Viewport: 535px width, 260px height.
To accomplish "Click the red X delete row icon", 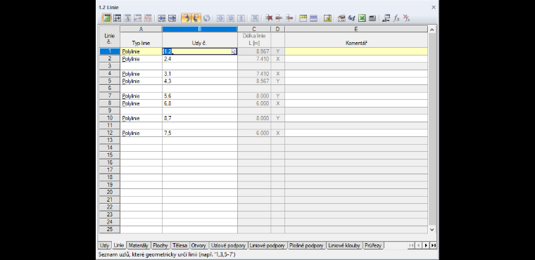I will click(x=269, y=18).
